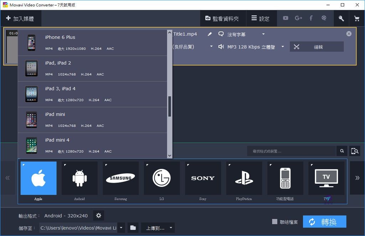Click the preset list scroll up arrow
This screenshot has width=365, height=236.
click(170, 33)
